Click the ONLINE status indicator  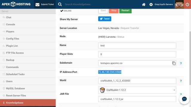tap(66, 11)
